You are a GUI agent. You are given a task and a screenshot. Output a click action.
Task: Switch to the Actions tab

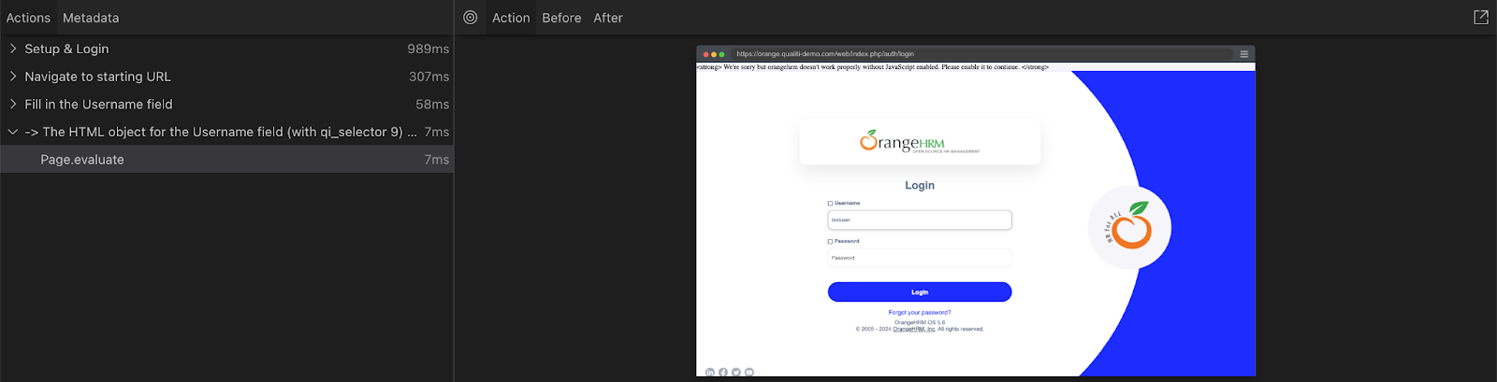[28, 18]
